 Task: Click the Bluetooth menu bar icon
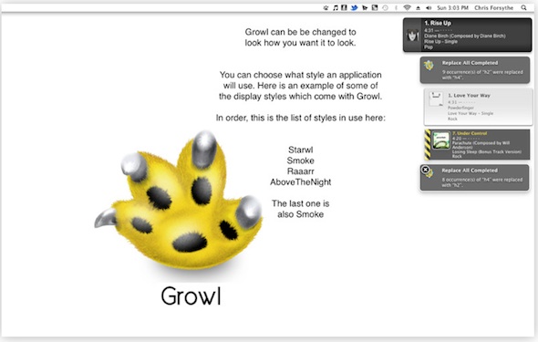[396, 7]
